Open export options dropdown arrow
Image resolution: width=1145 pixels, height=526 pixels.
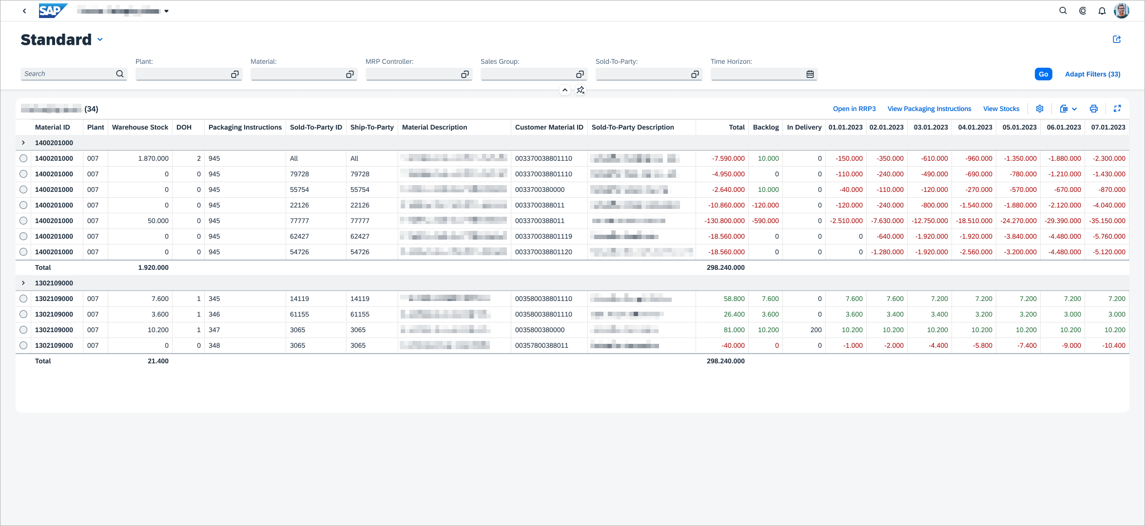[x=1074, y=109]
